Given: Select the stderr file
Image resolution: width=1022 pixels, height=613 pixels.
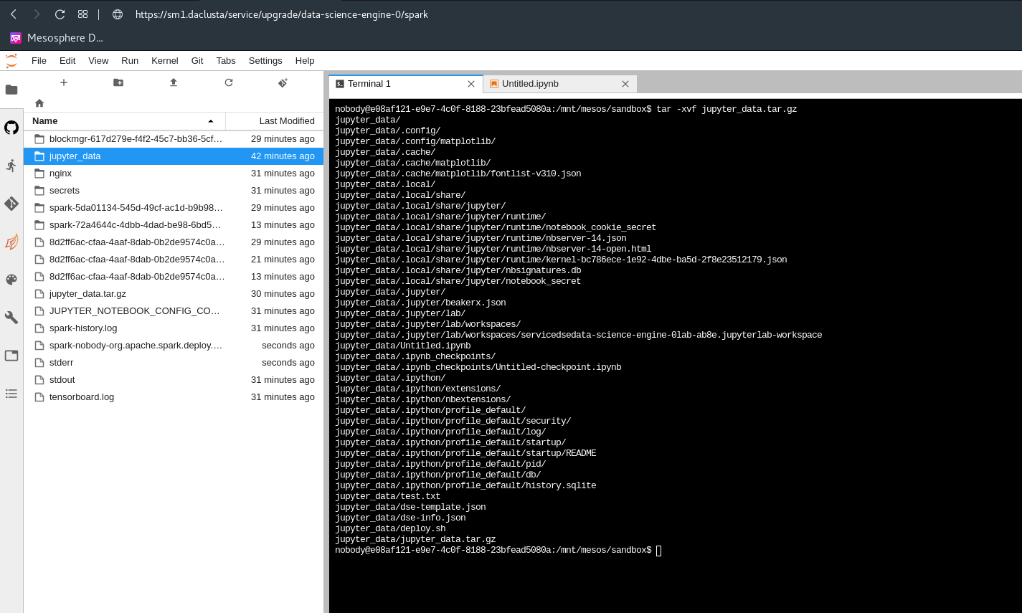Looking at the screenshot, I should (174, 363).
